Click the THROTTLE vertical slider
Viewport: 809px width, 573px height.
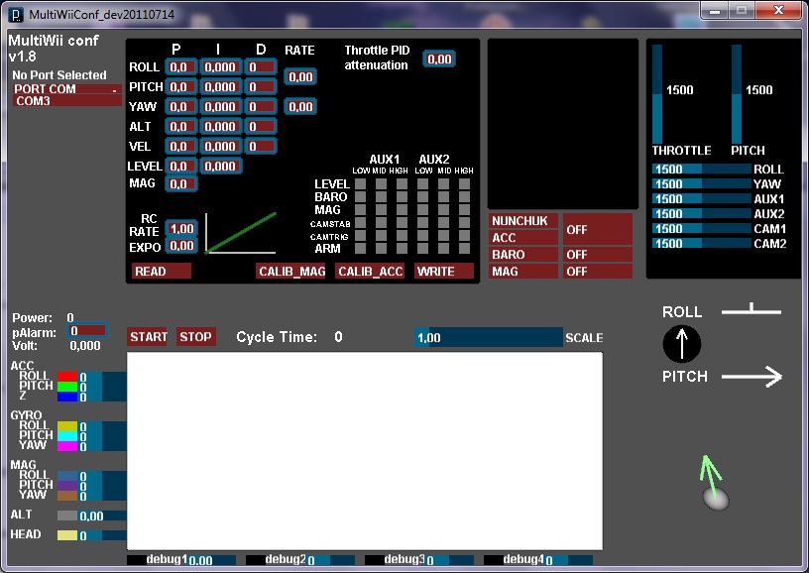(657, 94)
